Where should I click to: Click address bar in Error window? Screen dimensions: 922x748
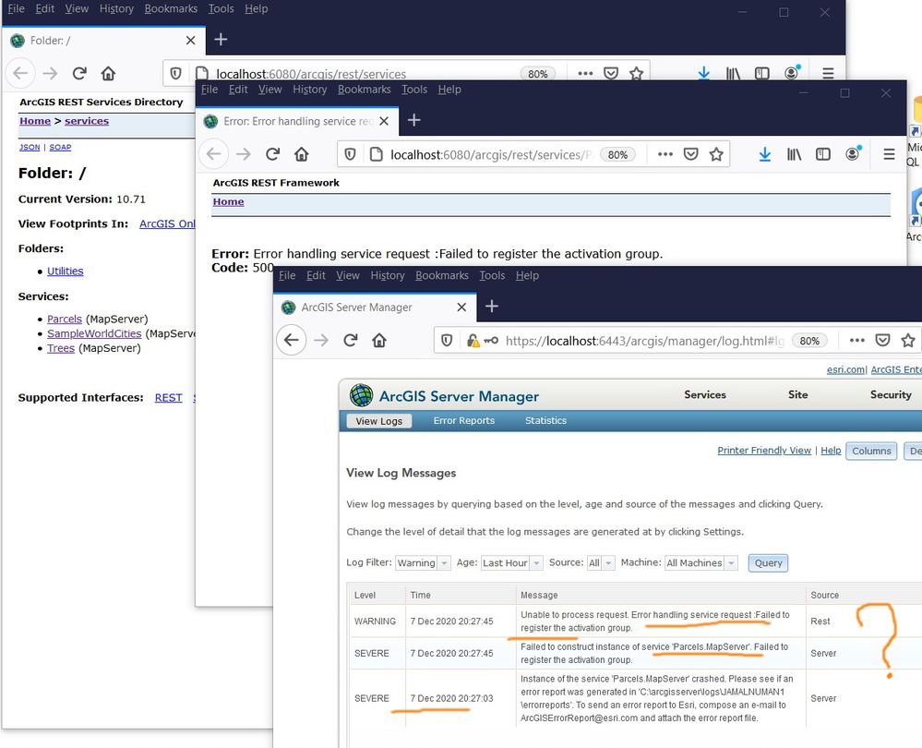491,155
